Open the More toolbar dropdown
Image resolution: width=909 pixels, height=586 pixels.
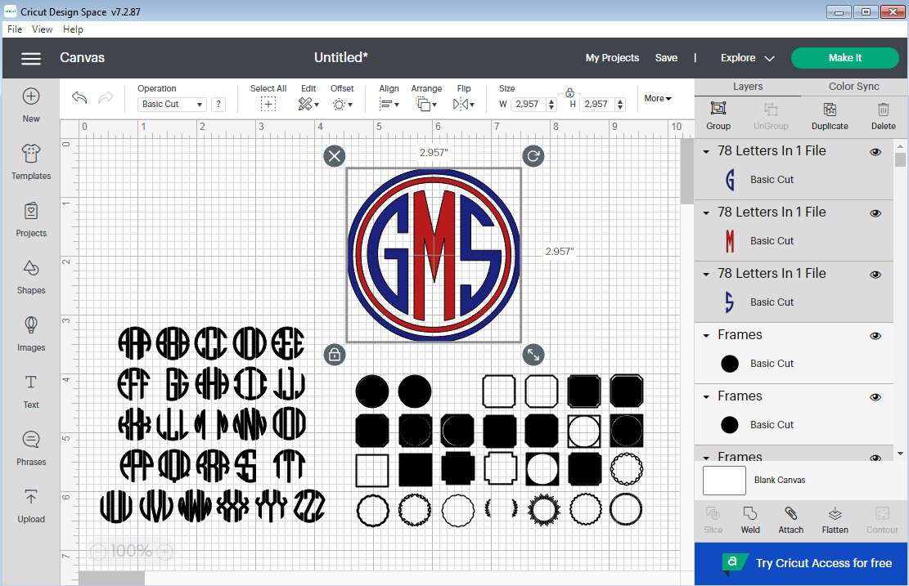[x=657, y=98]
